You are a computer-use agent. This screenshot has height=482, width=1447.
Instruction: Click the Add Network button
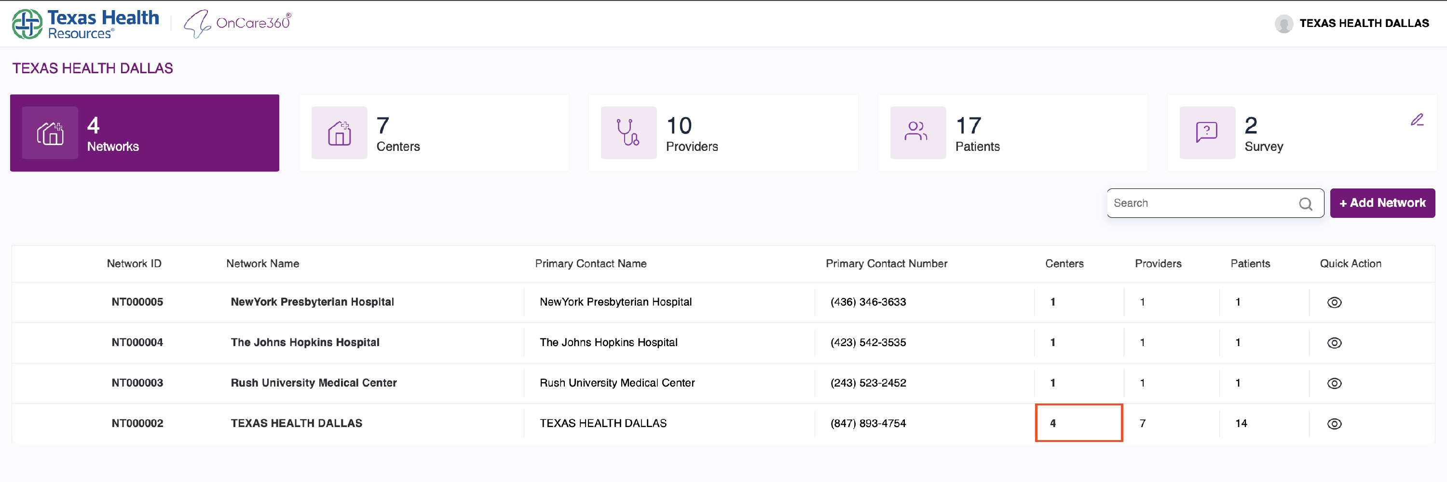1382,203
